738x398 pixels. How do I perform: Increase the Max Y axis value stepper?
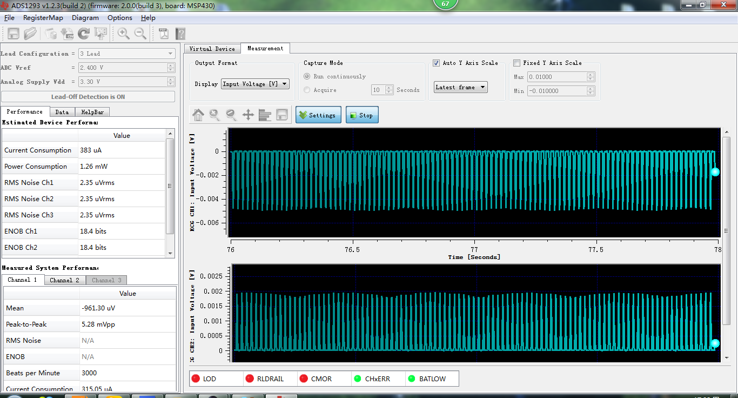click(x=591, y=75)
